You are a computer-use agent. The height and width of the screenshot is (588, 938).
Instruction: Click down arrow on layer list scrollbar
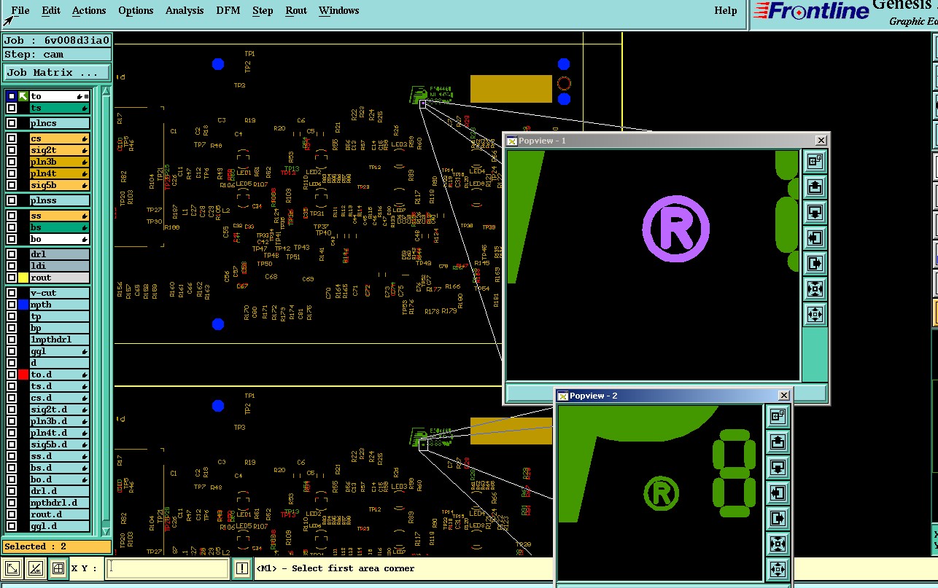coord(106,531)
